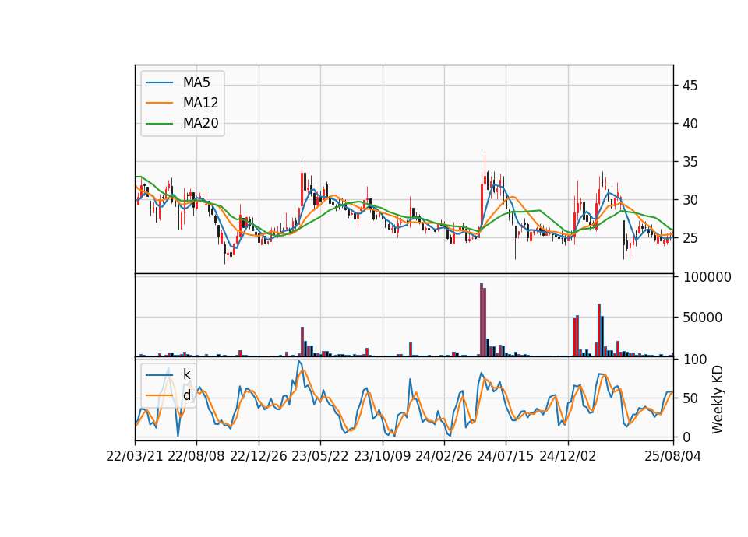Click the 22/08/08 date axis label
The image size is (748, 537).
click(196, 456)
